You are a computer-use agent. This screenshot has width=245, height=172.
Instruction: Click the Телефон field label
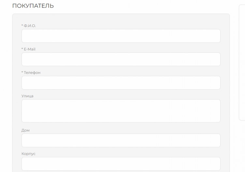[32, 73]
